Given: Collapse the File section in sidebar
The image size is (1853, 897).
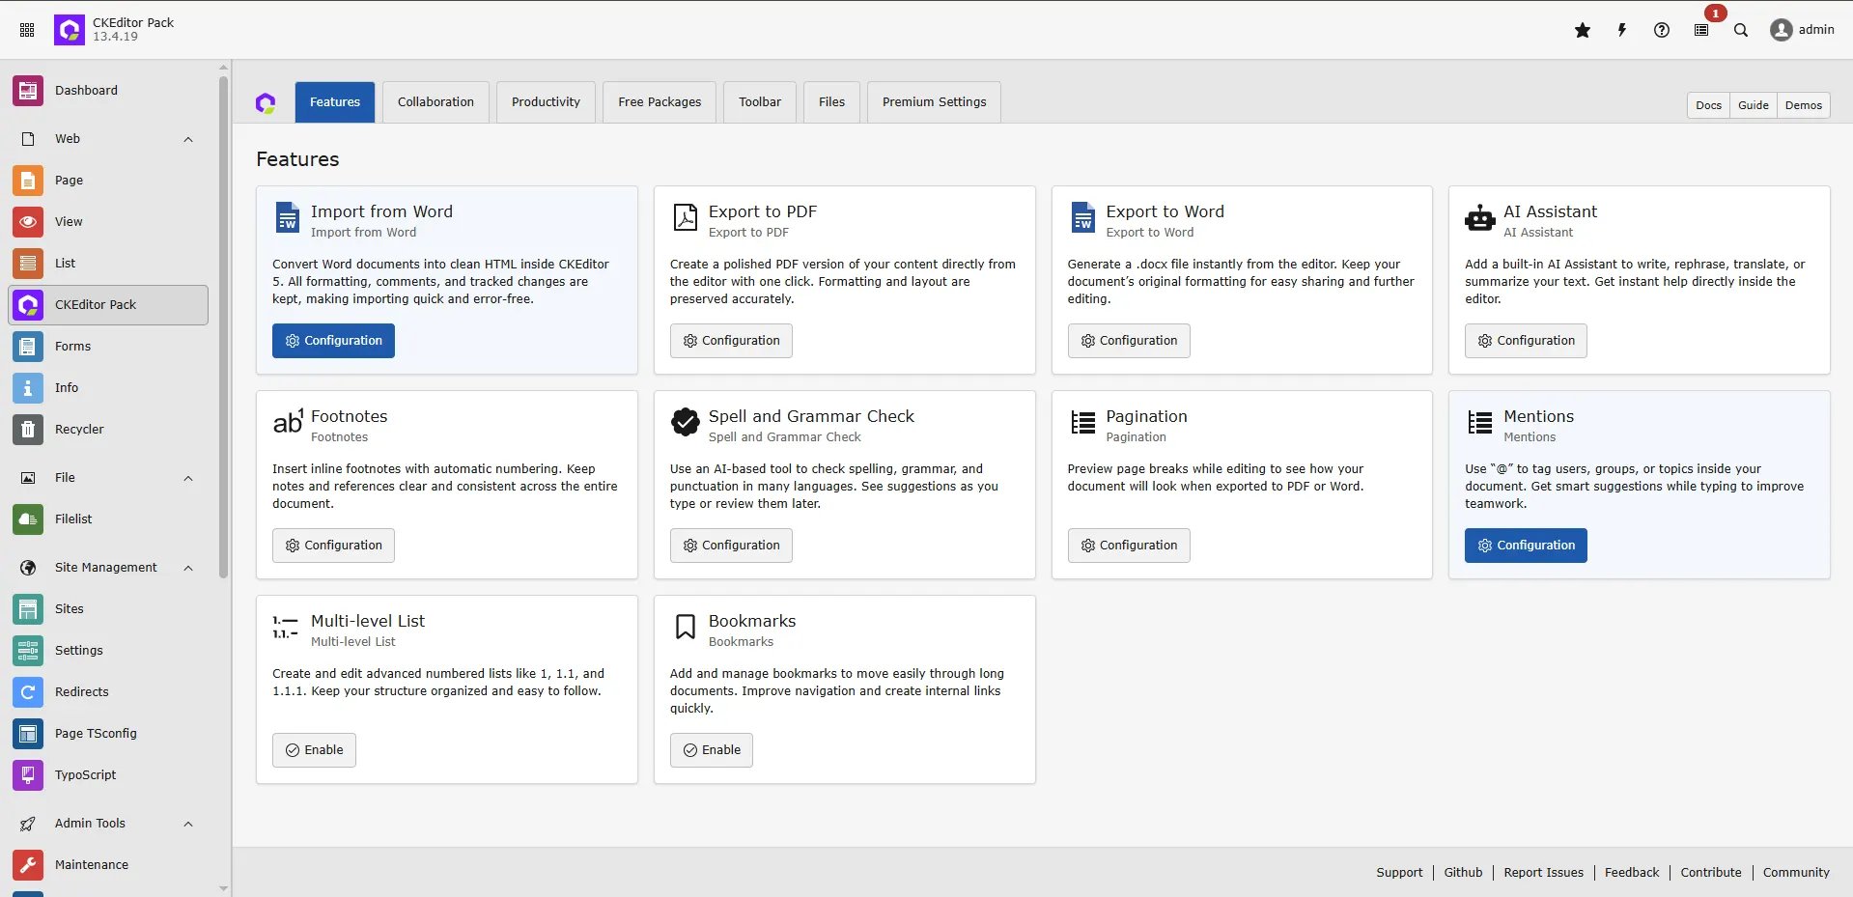Looking at the screenshot, I should tap(188, 479).
